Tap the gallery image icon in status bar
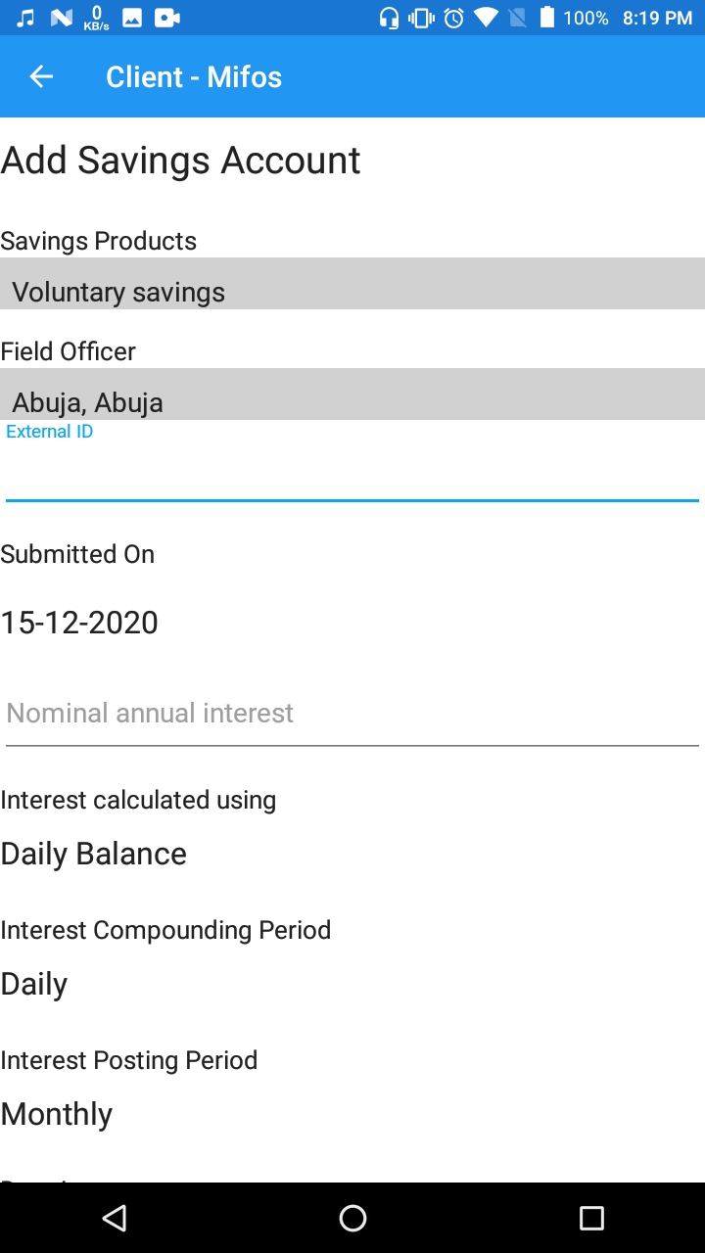 pyautogui.click(x=131, y=17)
